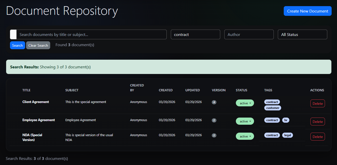Screen dimensions: 337x165
Task: Click the Author filter field
Action: click(249, 34)
